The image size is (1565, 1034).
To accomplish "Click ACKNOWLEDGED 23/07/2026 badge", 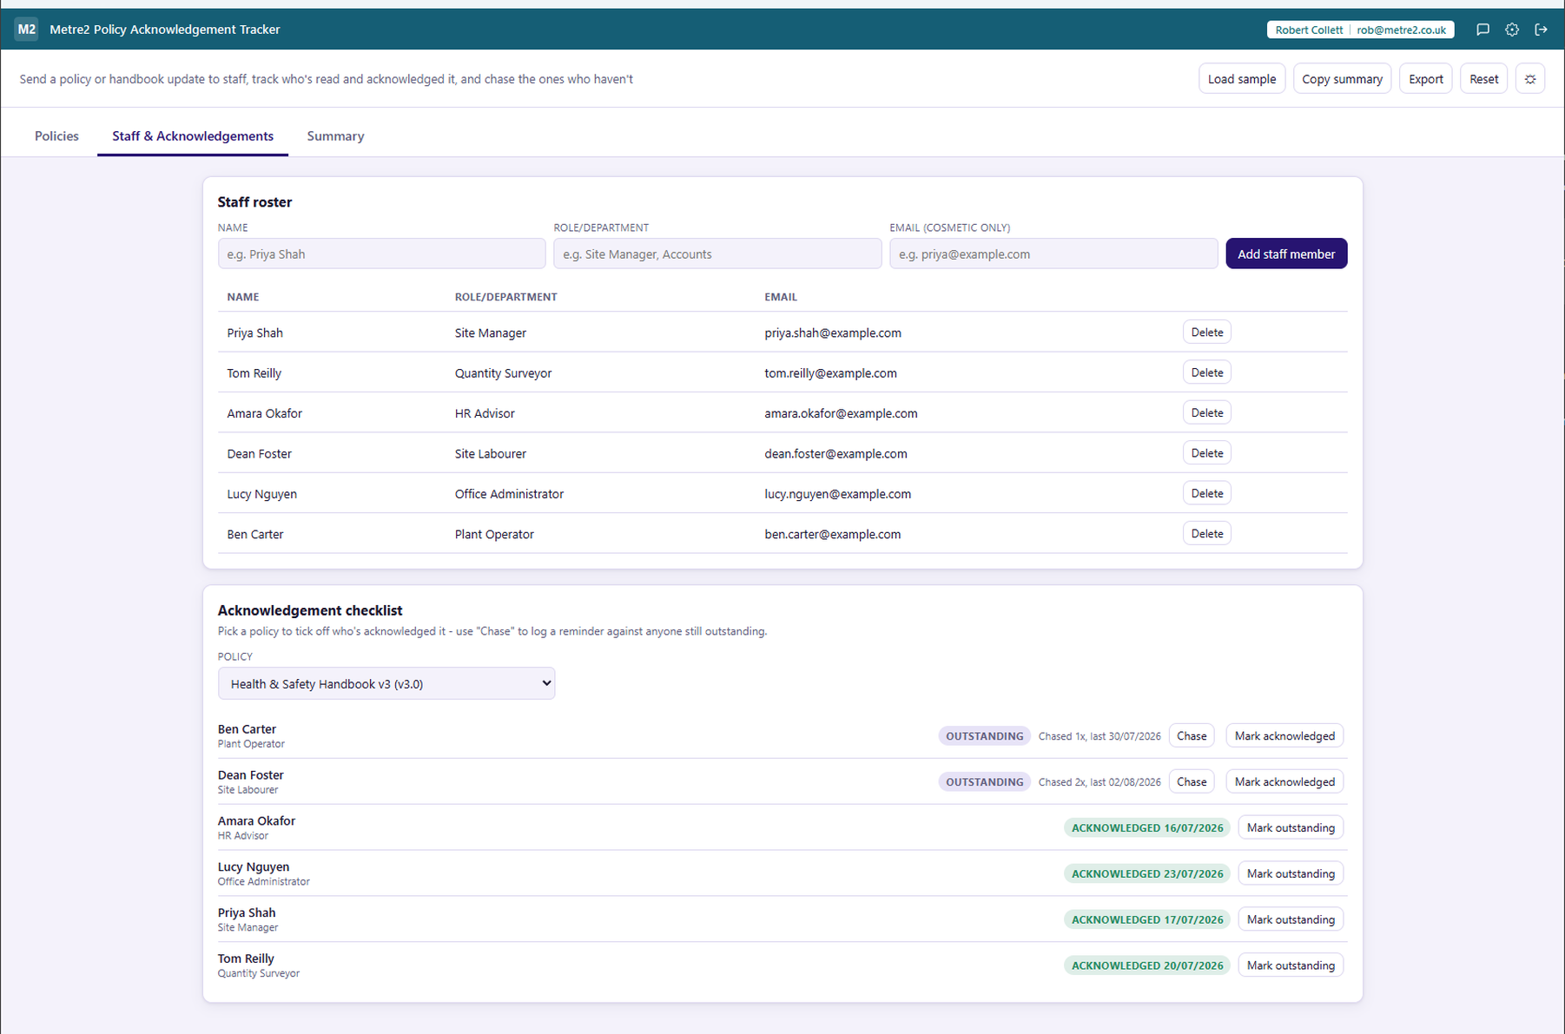I will [x=1146, y=873].
